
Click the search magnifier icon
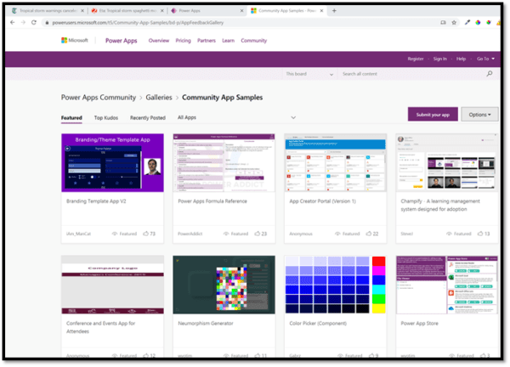(490, 74)
